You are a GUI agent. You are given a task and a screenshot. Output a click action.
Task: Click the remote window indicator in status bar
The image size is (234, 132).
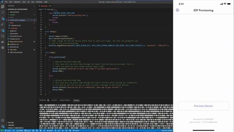coord(2,131)
